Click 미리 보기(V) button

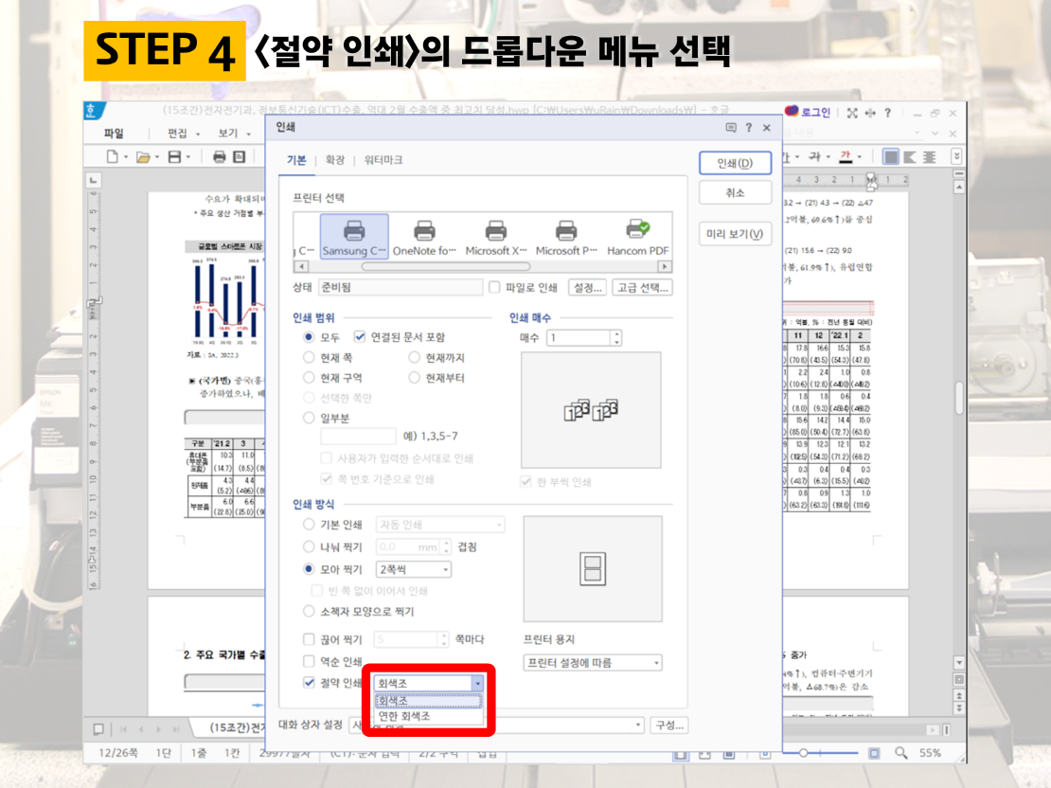click(x=735, y=233)
